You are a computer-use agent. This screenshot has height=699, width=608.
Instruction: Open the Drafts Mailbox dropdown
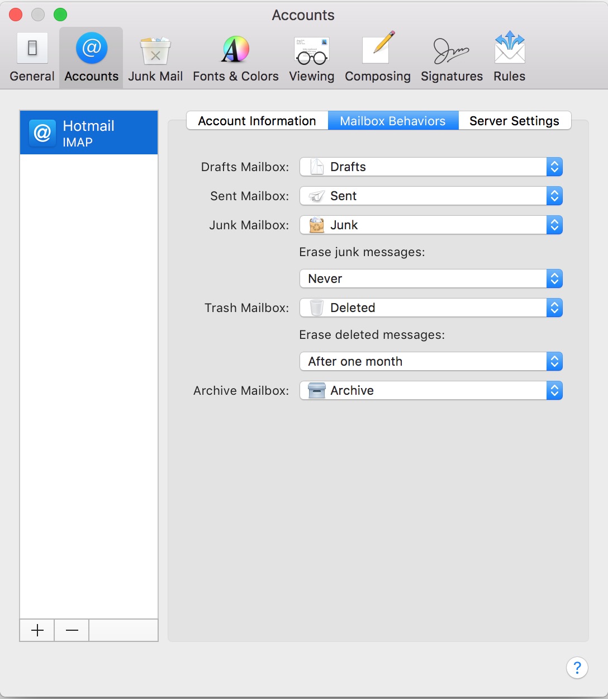pos(431,167)
